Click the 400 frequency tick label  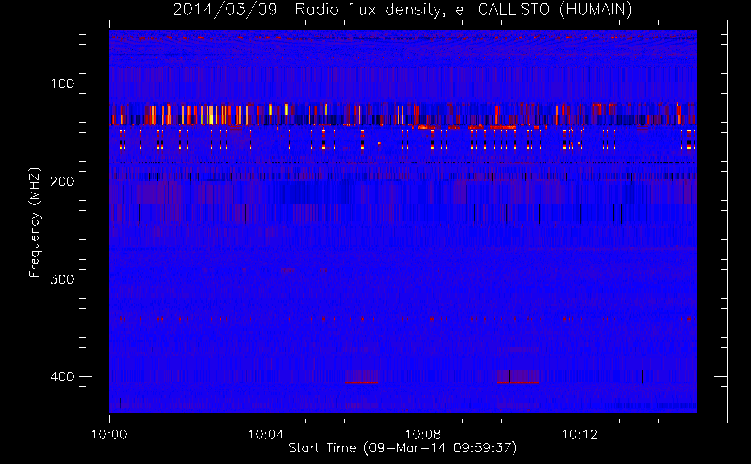pos(63,377)
